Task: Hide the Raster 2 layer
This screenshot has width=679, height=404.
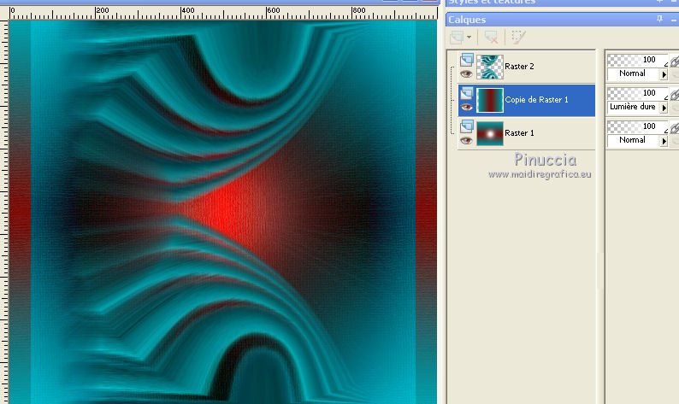Action: 466,74
